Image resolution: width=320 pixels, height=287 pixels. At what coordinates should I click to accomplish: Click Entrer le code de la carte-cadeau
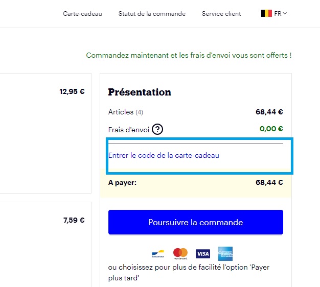164,155
